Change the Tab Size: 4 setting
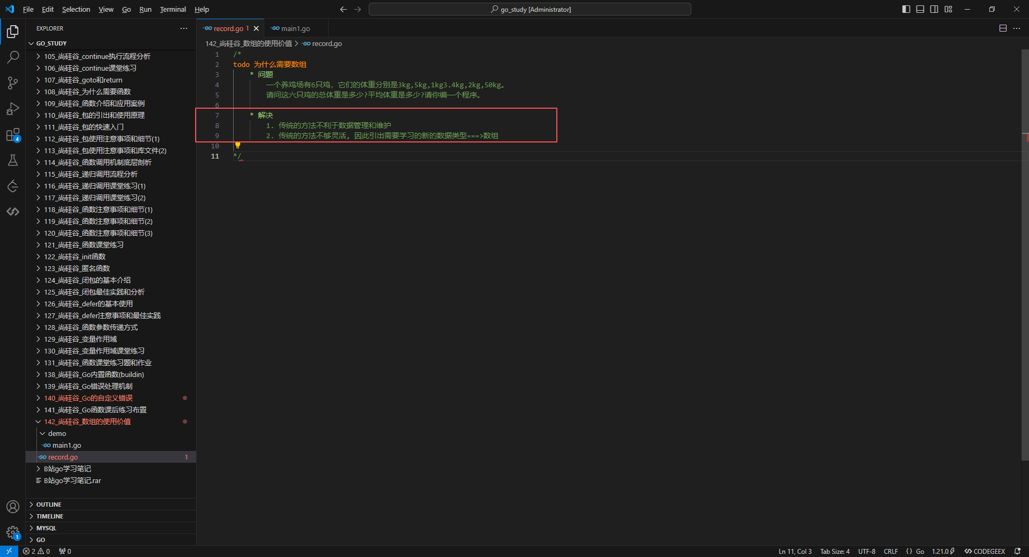Screen dimensions: 1029x557 pos(834,551)
